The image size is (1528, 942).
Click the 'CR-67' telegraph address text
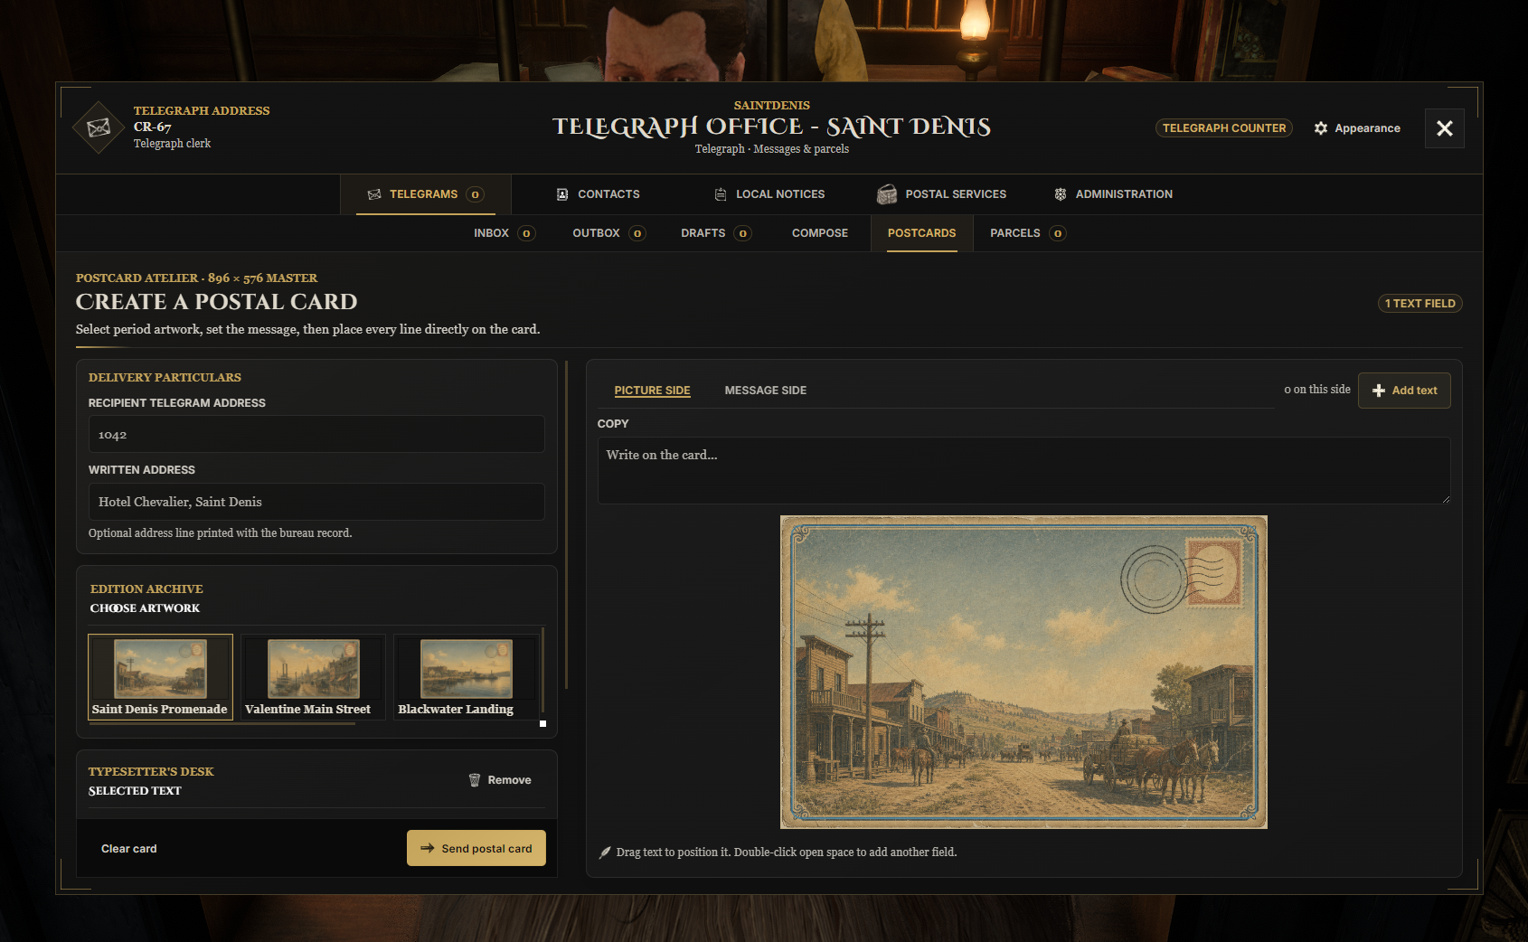pyautogui.click(x=153, y=127)
